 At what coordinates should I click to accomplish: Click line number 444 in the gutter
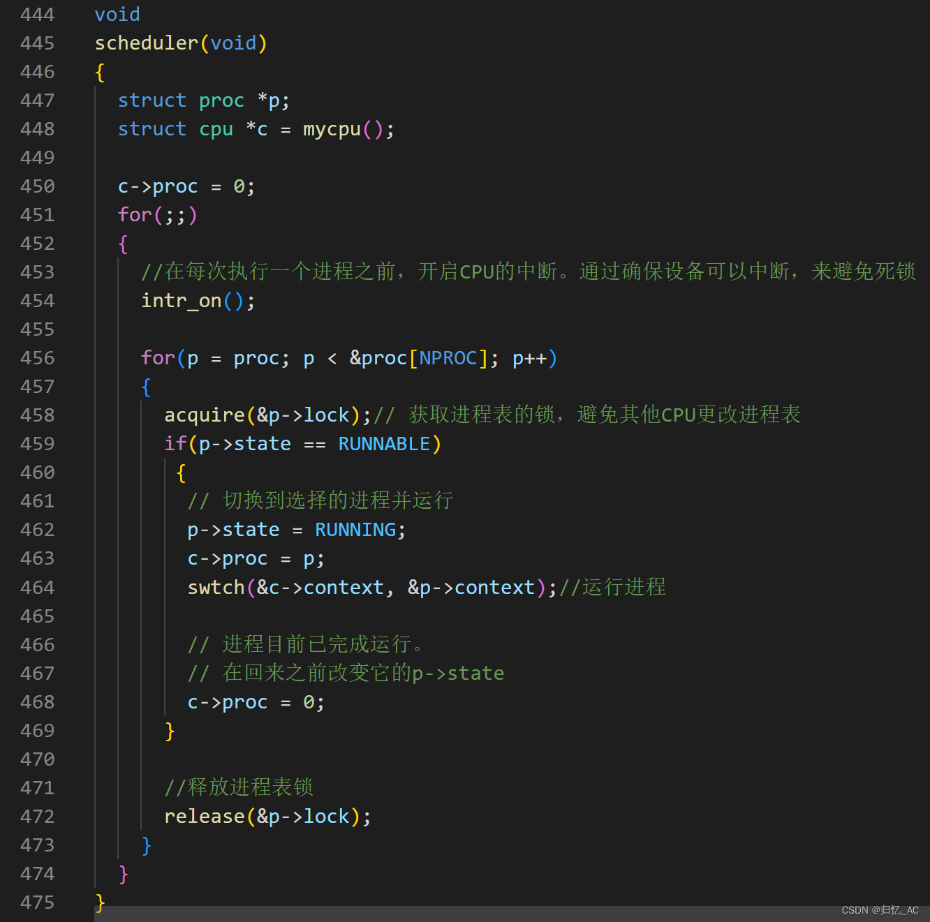[x=38, y=14]
